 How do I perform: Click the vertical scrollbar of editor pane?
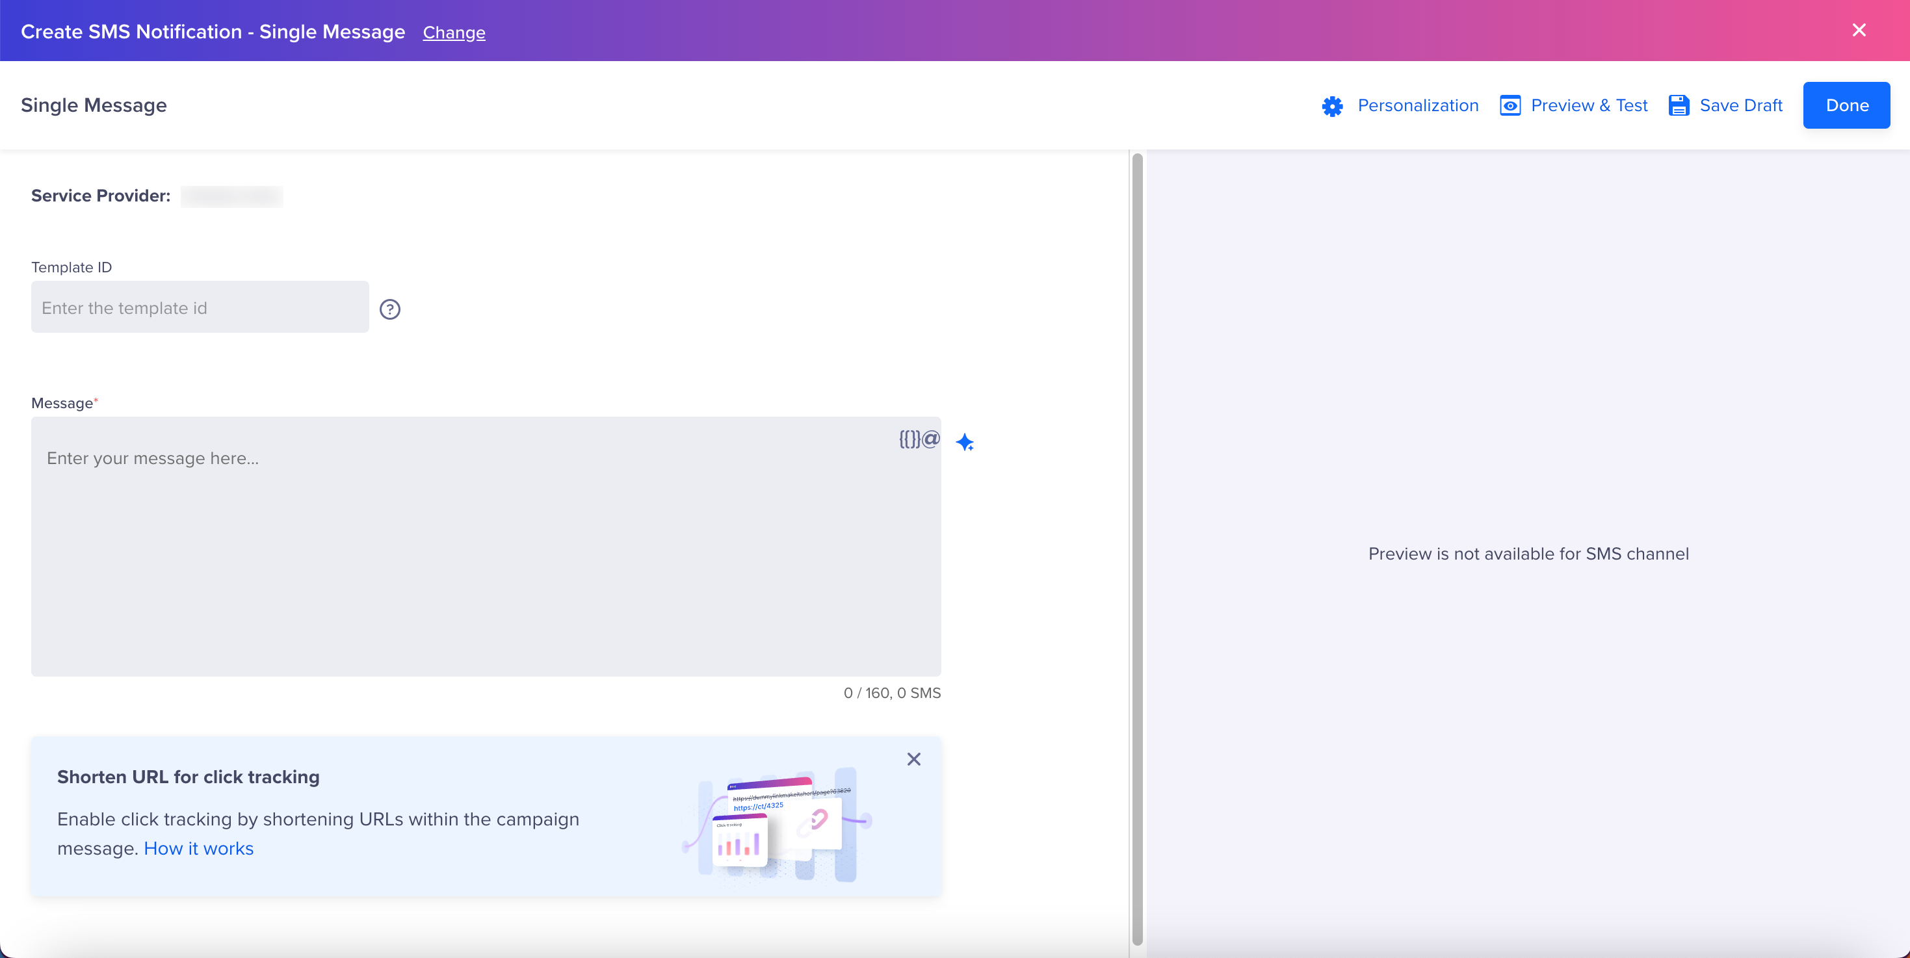[x=1136, y=549]
